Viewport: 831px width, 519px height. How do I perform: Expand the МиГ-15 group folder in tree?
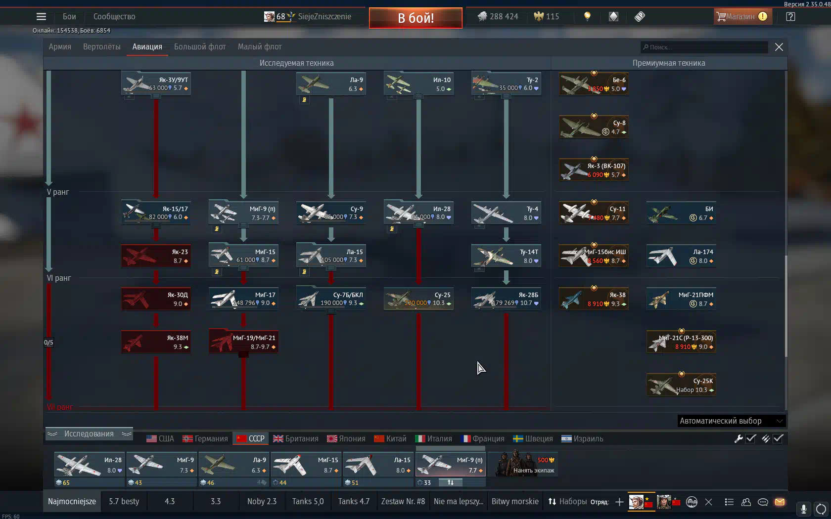[x=243, y=256]
